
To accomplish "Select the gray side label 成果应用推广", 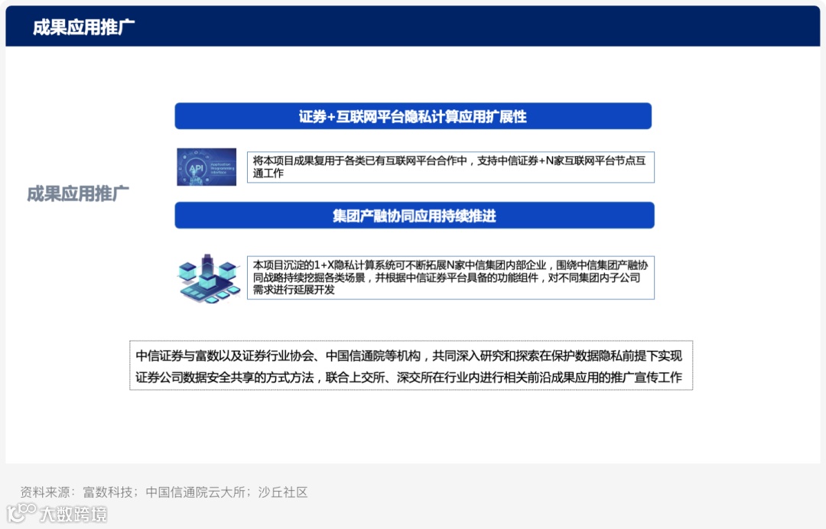I will [78, 193].
